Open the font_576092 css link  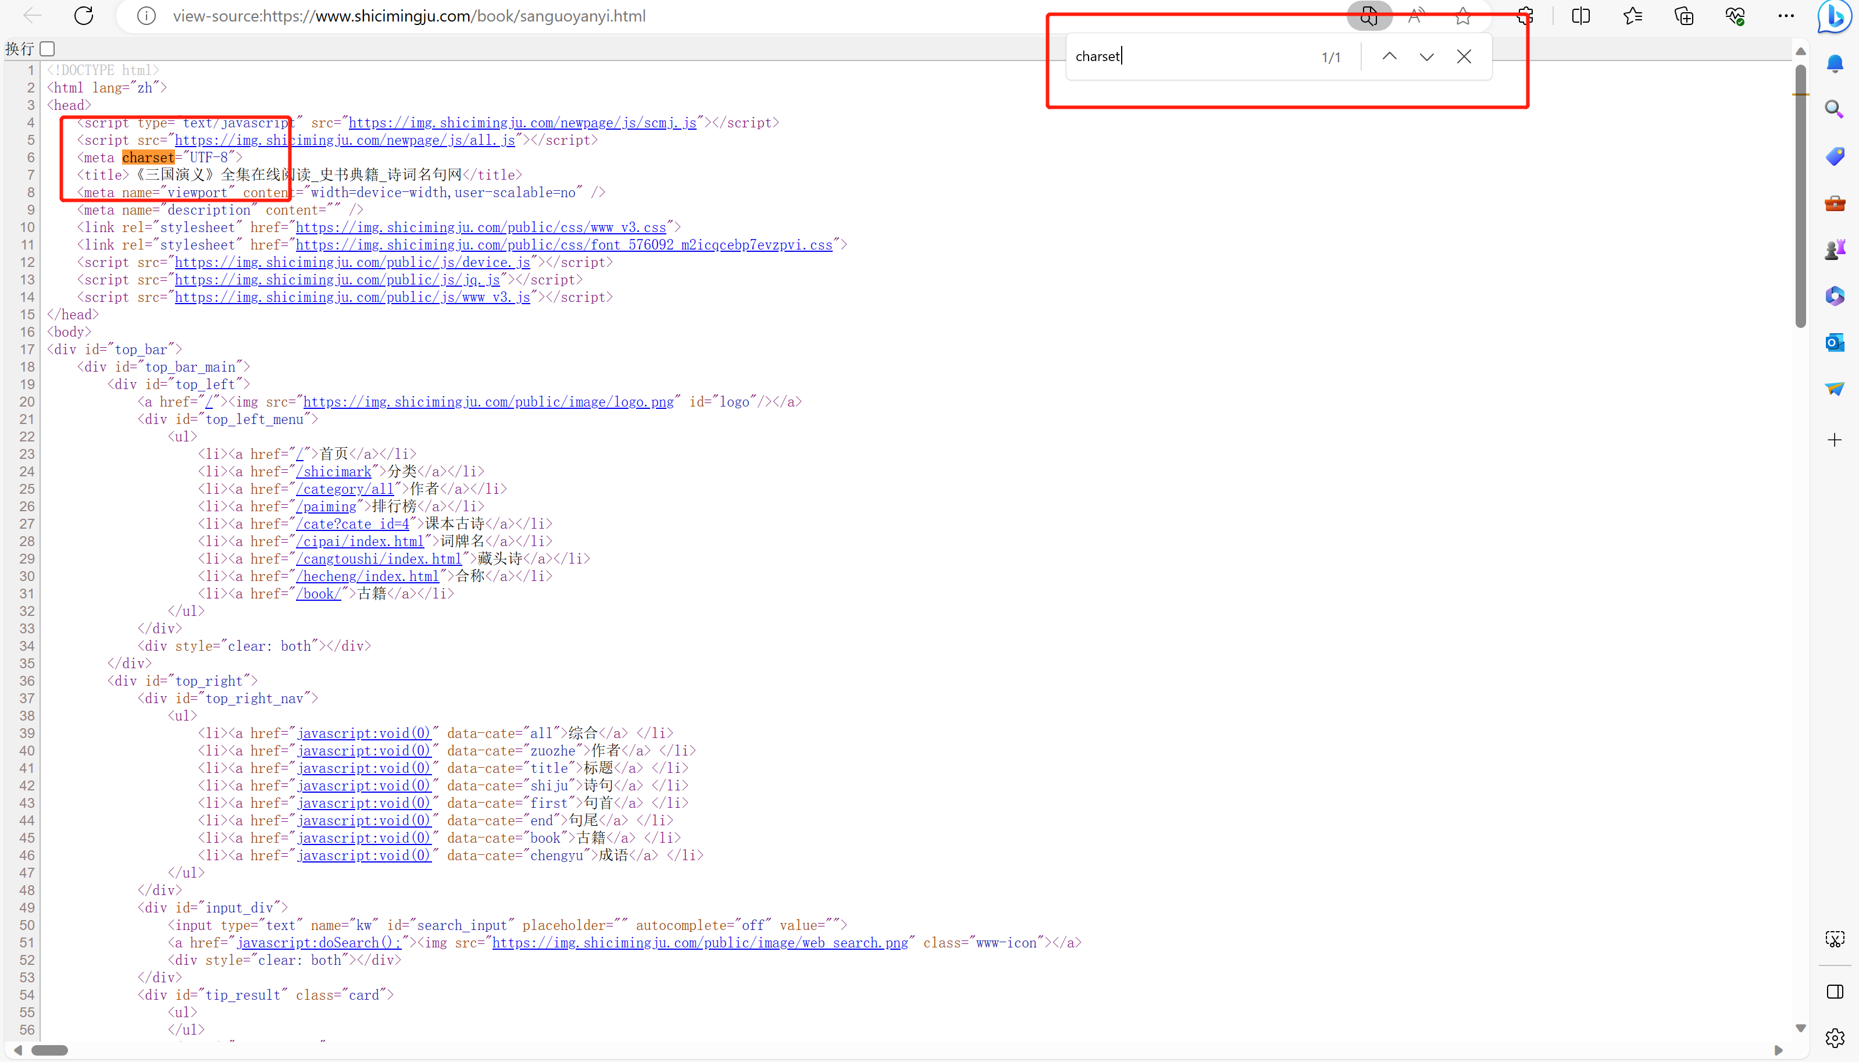pyautogui.click(x=563, y=245)
